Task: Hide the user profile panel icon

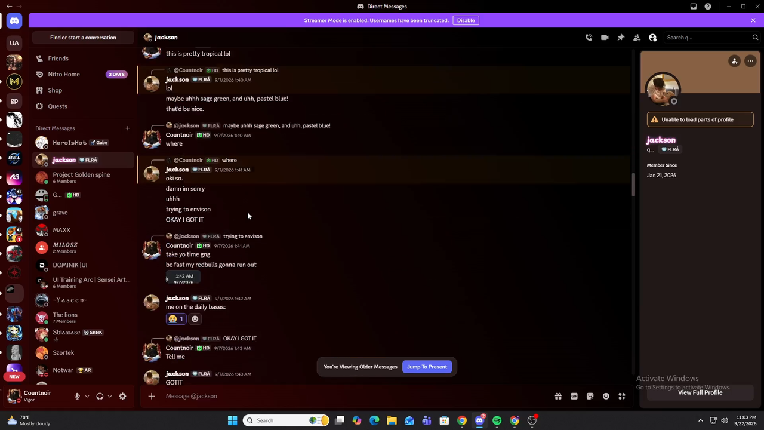Action: (x=653, y=38)
